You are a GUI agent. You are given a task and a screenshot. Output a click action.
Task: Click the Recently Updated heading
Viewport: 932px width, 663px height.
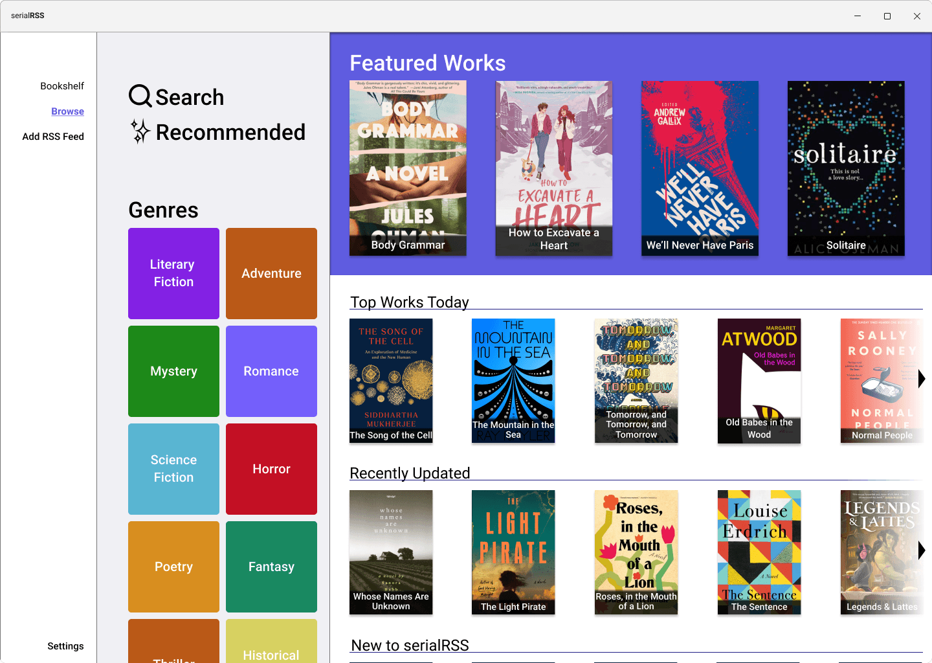[410, 473]
